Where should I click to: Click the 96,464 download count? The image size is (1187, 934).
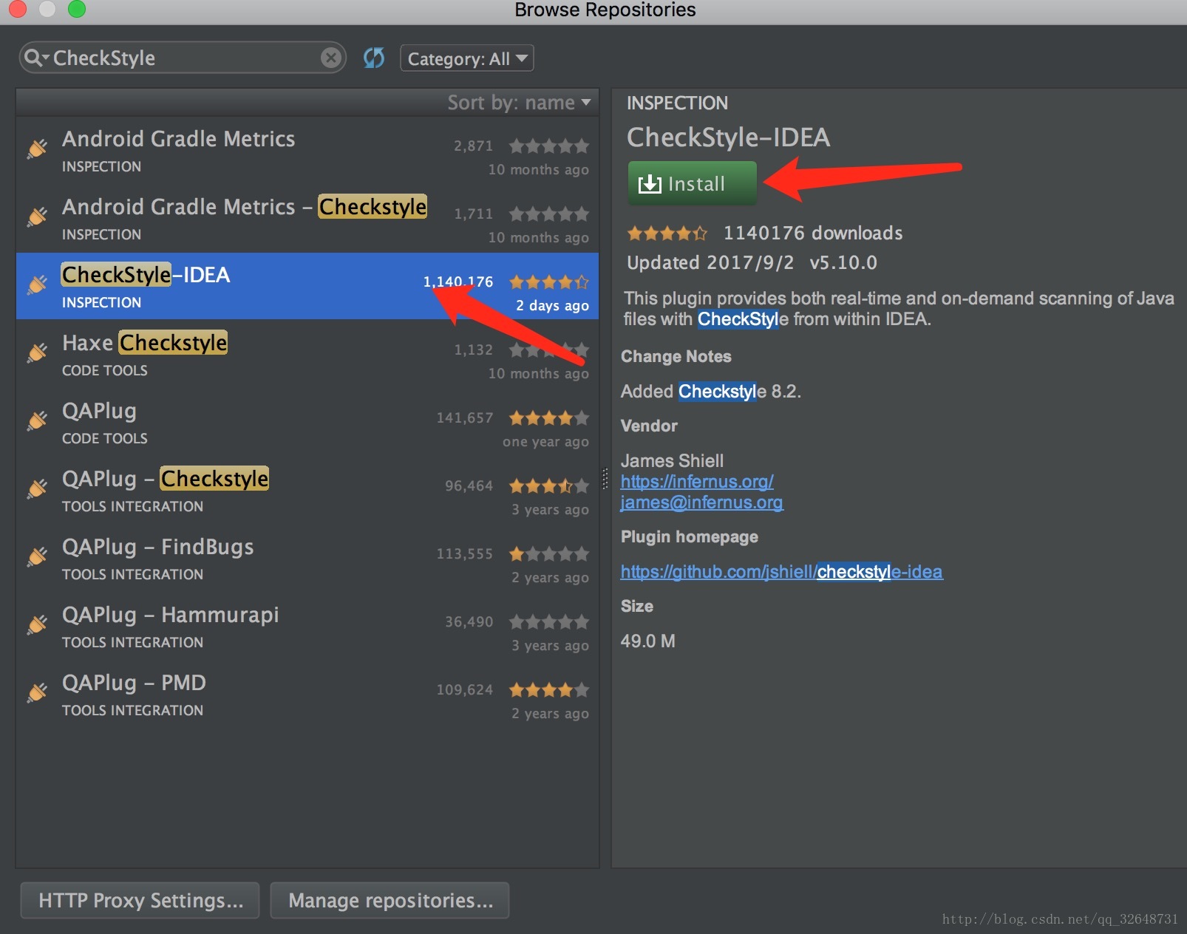pyautogui.click(x=469, y=486)
